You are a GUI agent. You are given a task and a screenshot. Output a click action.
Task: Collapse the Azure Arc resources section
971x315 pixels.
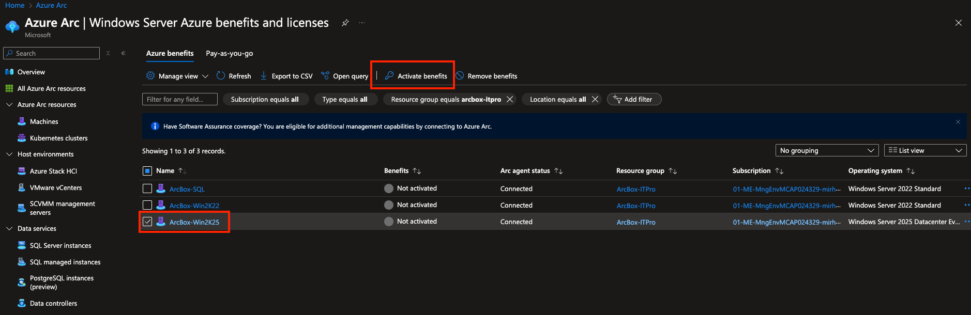click(x=9, y=104)
